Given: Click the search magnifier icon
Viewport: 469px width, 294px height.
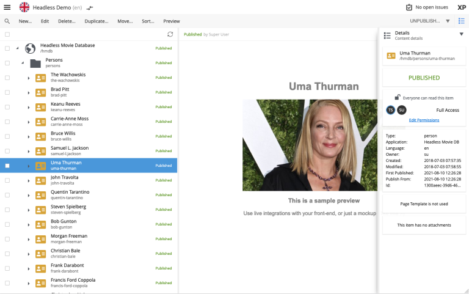Looking at the screenshot, I should point(7,21).
